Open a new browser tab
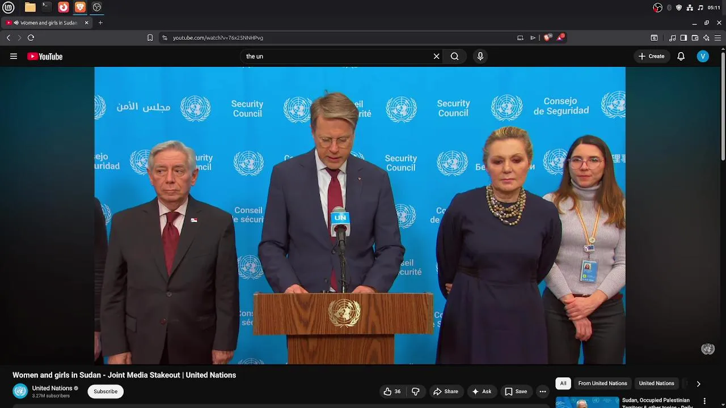 tap(100, 23)
